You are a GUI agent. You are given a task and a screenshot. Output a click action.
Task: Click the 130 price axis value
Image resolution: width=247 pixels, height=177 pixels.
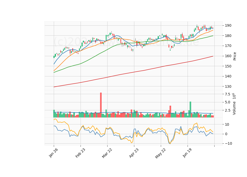tap(228, 86)
